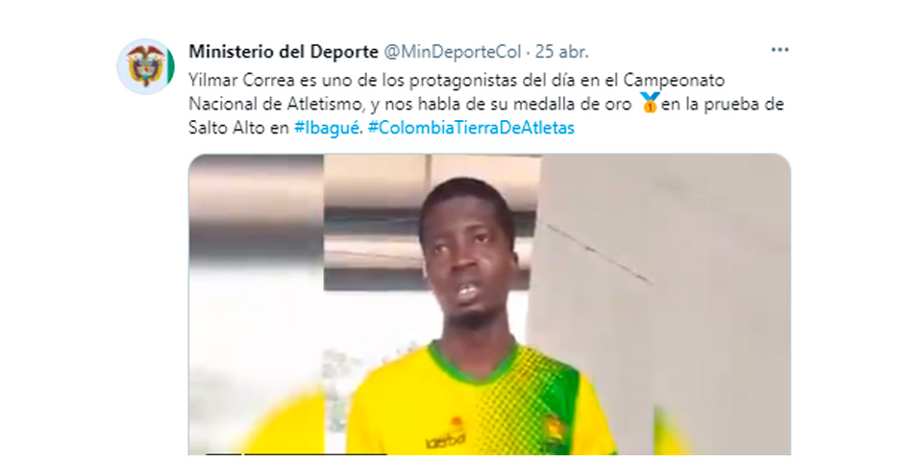Screen dimensions: 913x463
Task: Open the tweet's three-dot more options menu
Action: (779, 50)
